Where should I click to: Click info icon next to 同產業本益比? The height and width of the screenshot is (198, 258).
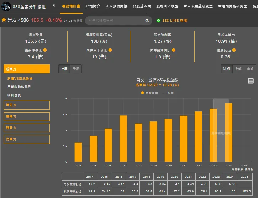[110, 50]
